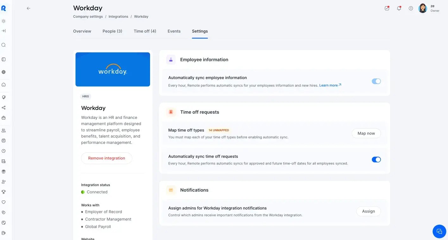Open the tasks checkmark icon at top right
This screenshot has width=448, height=240.
point(387,8)
